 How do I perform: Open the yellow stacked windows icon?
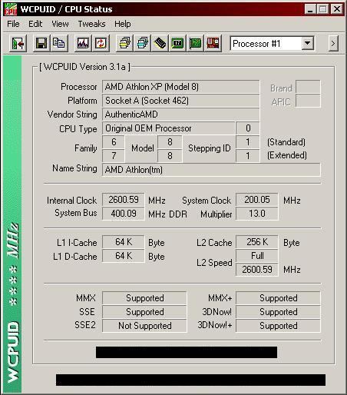(x=124, y=43)
